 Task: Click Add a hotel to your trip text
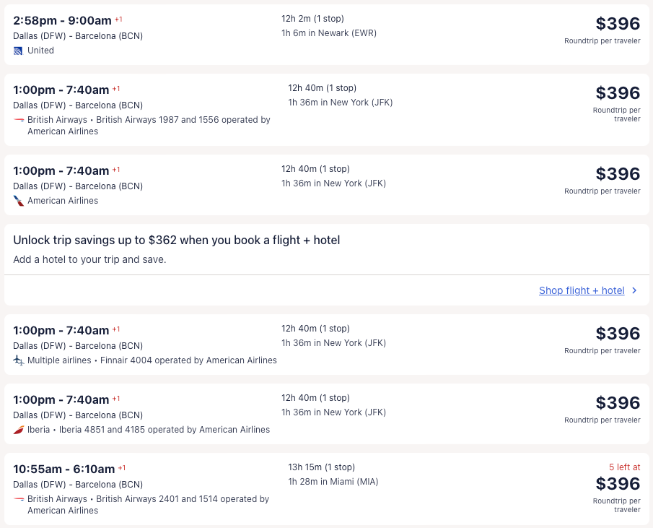pos(89,259)
